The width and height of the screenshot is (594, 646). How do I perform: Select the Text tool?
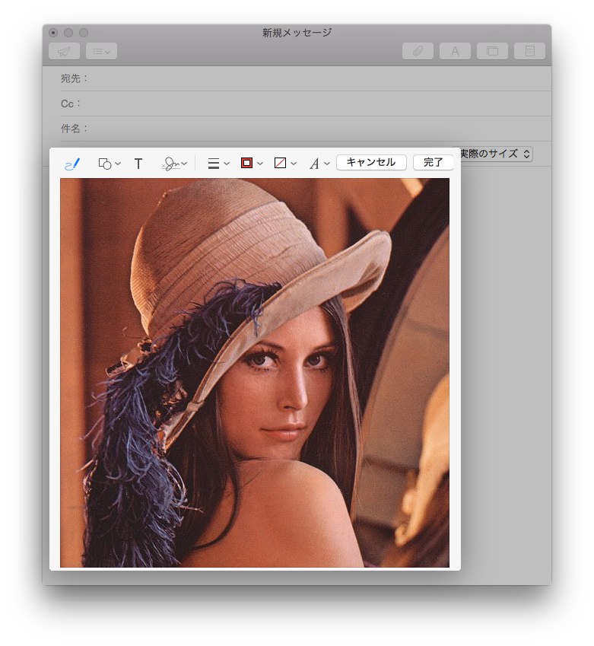tap(138, 164)
